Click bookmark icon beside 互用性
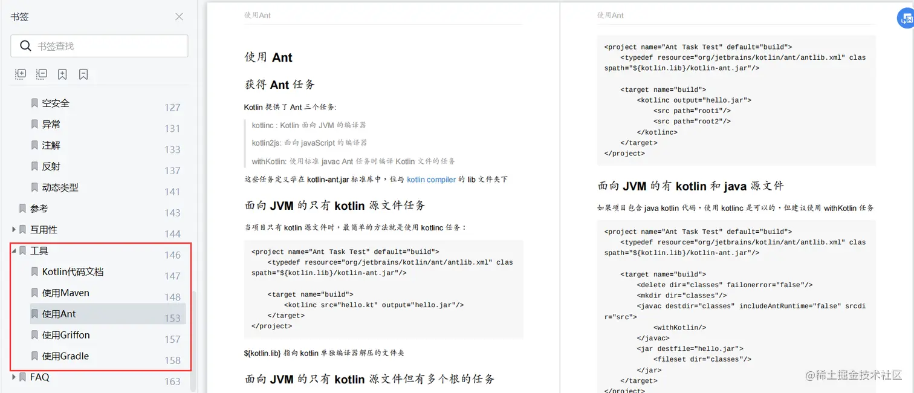The image size is (914, 393). (x=23, y=230)
